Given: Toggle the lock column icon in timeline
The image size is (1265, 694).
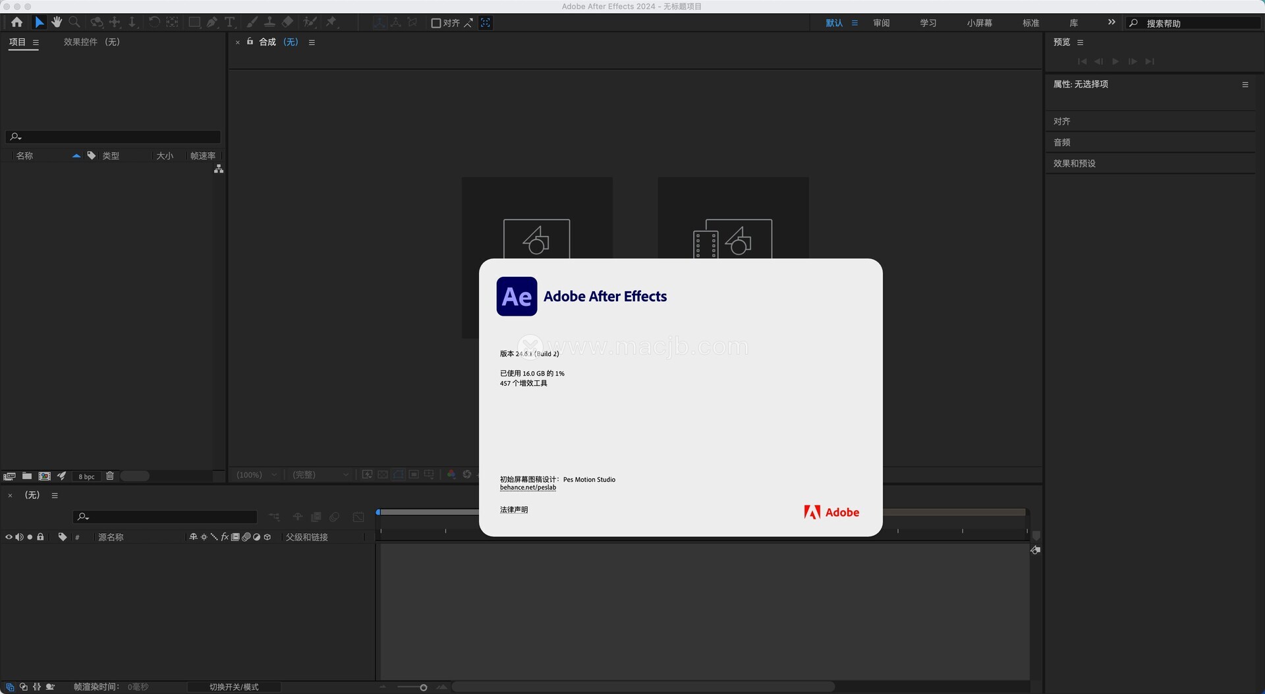Looking at the screenshot, I should point(40,537).
